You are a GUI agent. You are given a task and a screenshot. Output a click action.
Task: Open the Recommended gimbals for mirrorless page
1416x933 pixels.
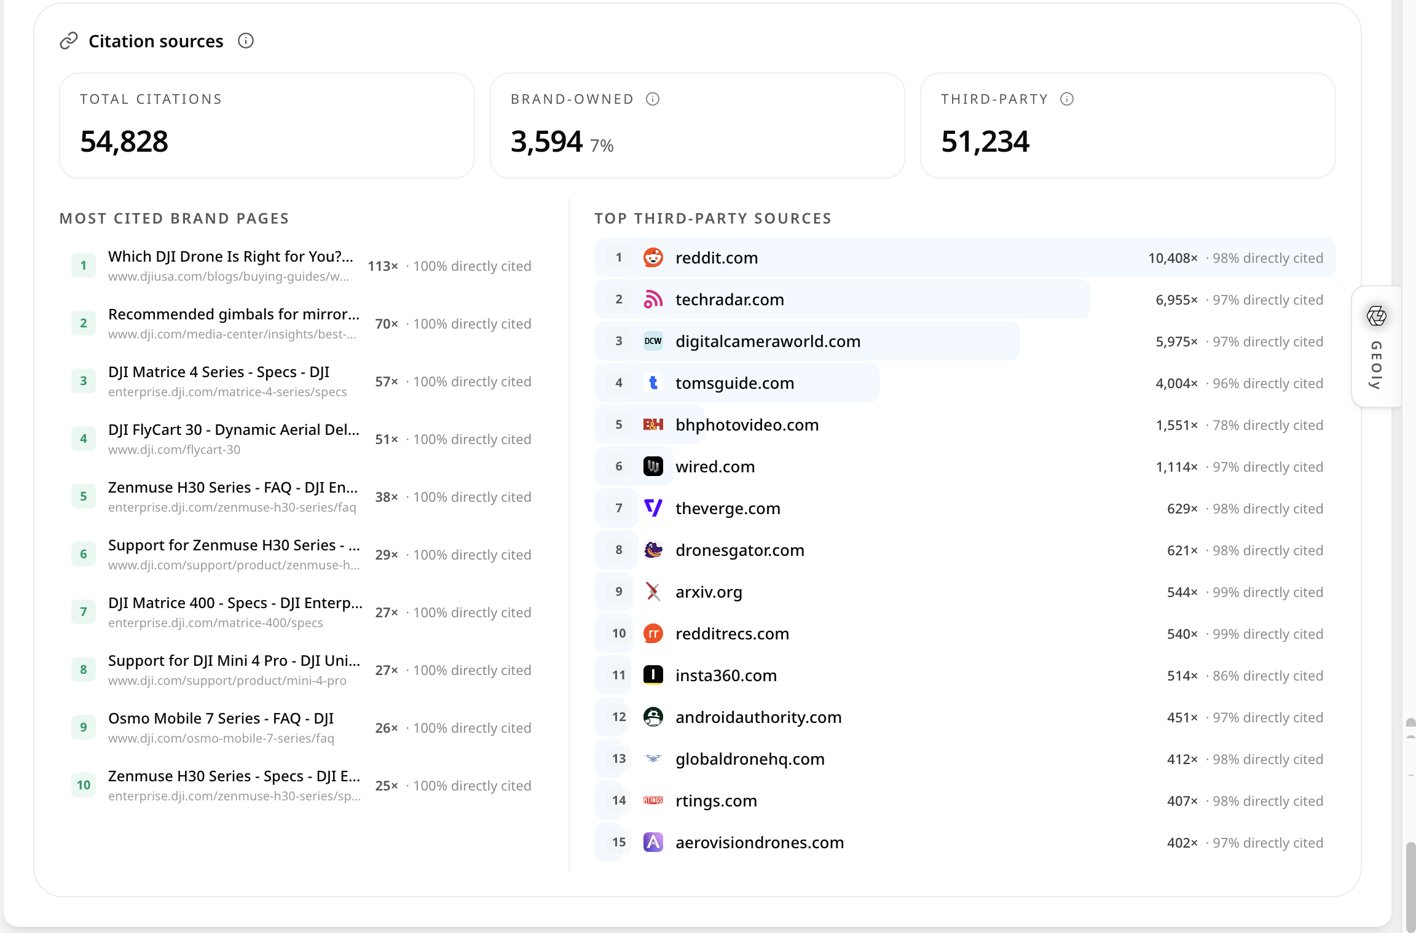click(234, 314)
